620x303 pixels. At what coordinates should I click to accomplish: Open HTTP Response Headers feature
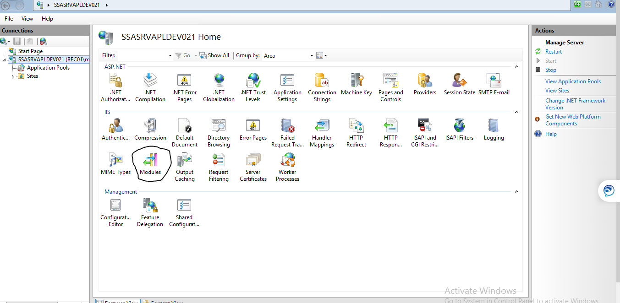pos(391,133)
